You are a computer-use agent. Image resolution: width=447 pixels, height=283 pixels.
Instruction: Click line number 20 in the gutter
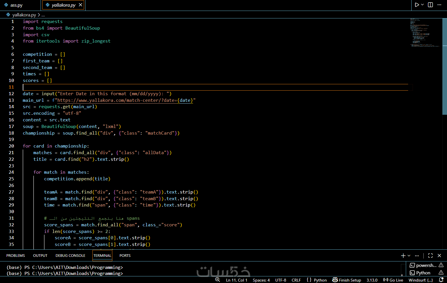tap(11, 146)
